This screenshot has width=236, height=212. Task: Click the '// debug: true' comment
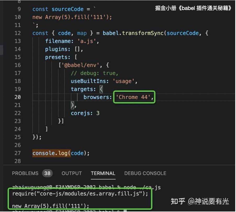coord(94,73)
